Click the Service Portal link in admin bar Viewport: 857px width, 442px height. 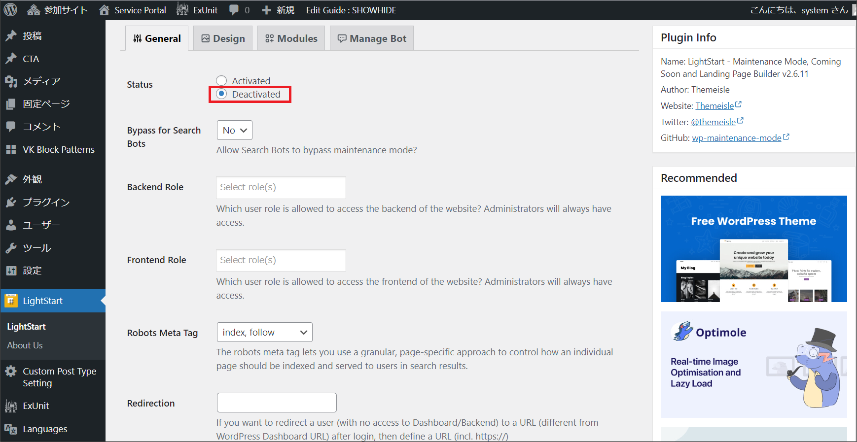pyautogui.click(x=140, y=10)
